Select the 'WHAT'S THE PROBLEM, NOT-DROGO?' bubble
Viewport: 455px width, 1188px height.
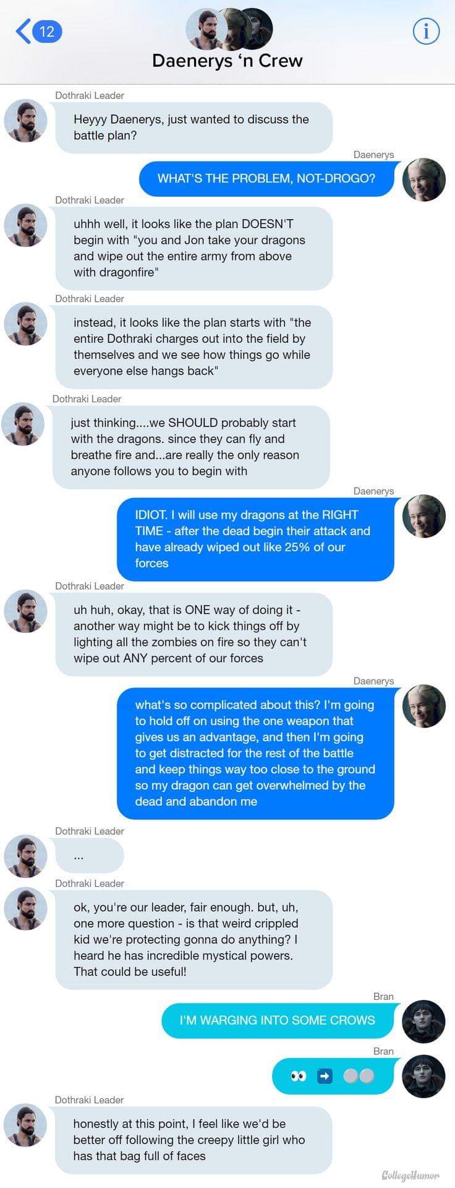[x=266, y=179]
